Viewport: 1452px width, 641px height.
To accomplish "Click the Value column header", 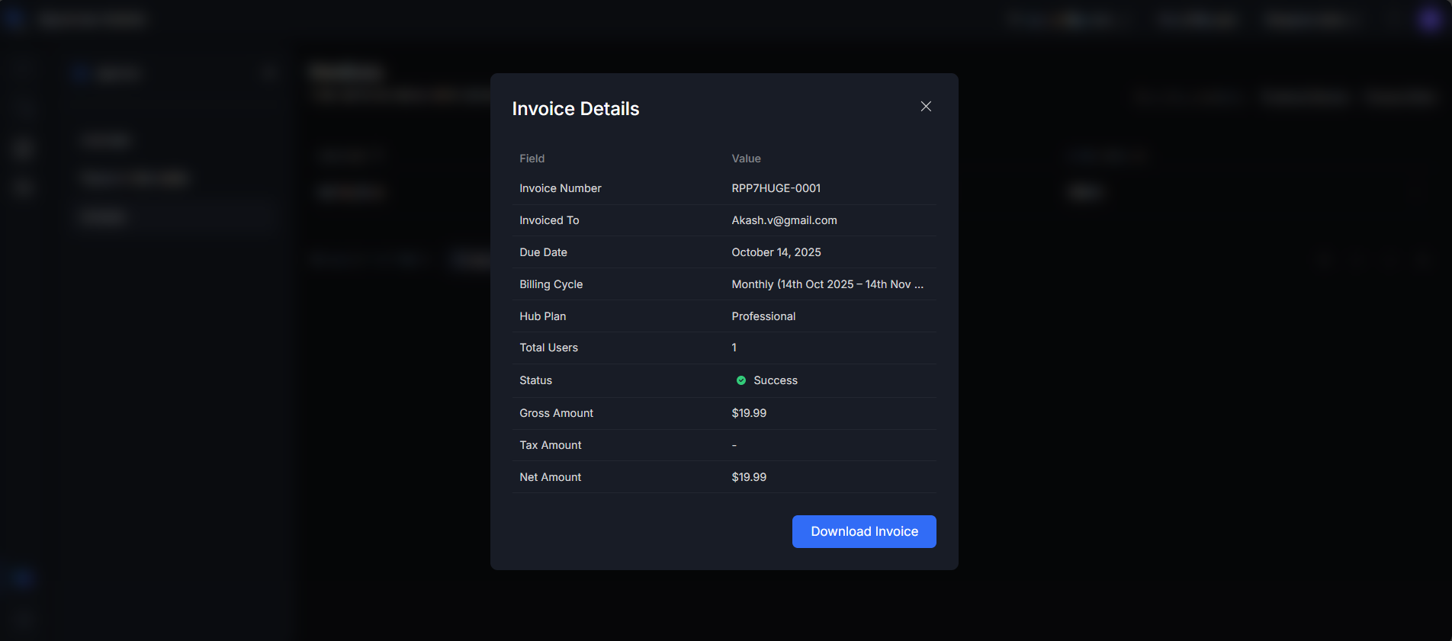I will (746, 159).
